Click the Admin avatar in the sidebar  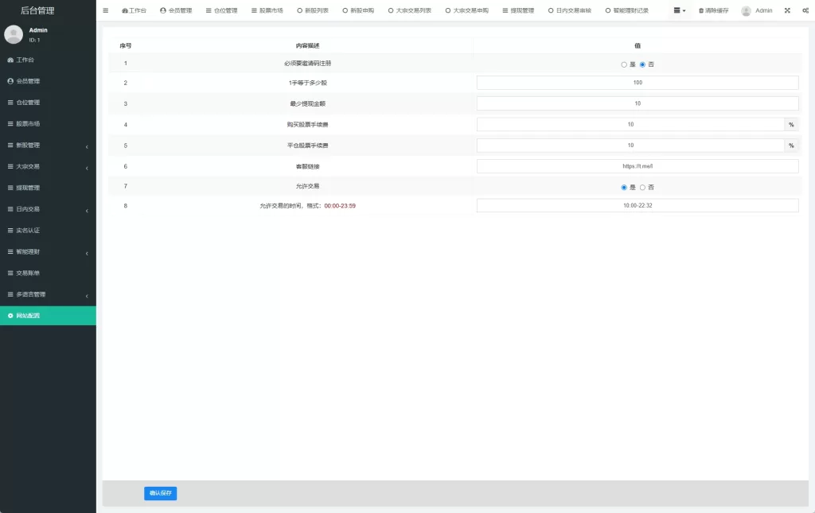[x=14, y=34]
